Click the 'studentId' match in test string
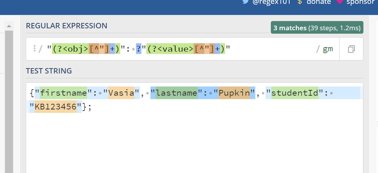 click(x=295, y=93)
